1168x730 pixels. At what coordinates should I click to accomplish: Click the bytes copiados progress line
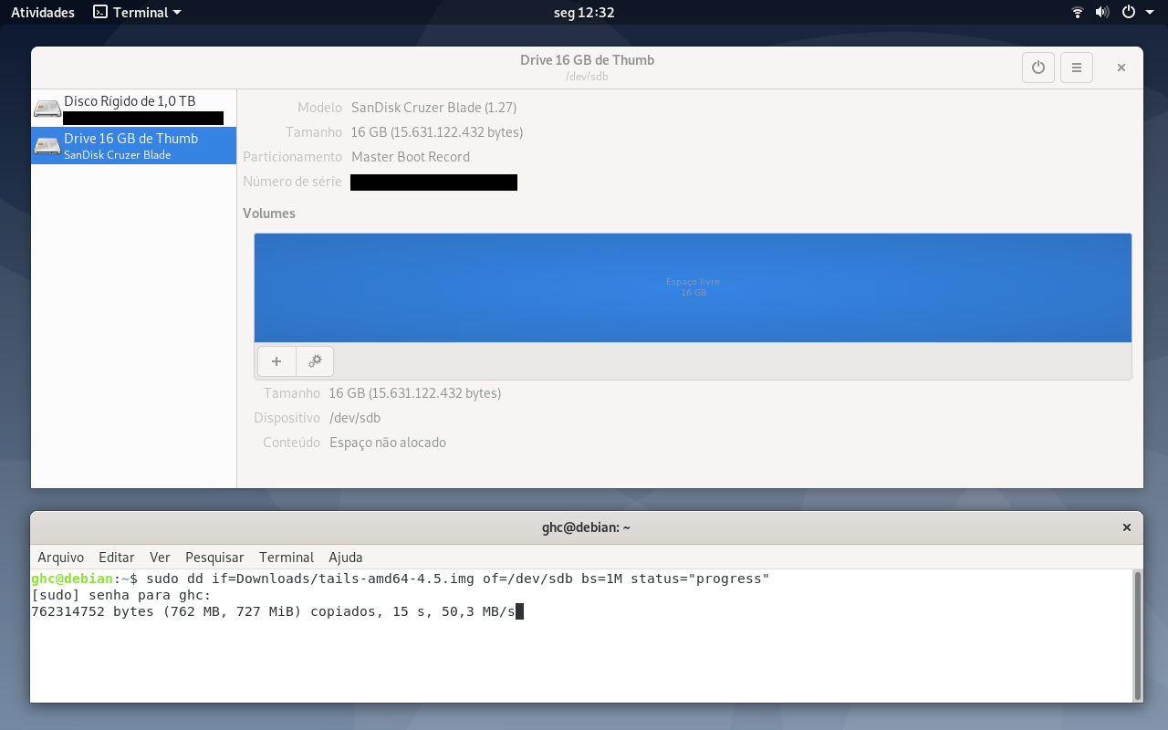click(x=274, y=611)
